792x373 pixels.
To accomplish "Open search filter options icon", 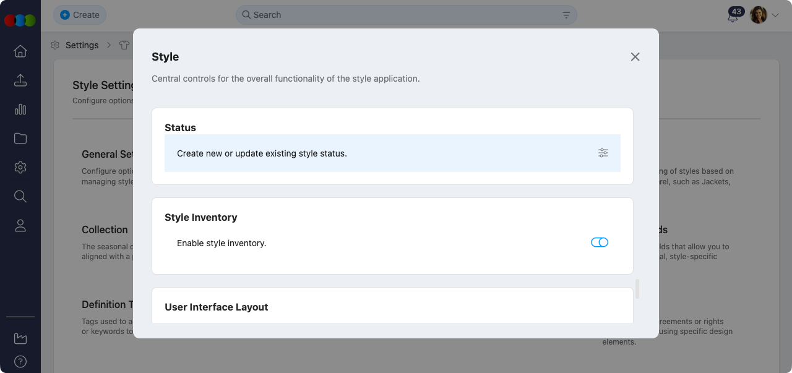I will (566, 15).
